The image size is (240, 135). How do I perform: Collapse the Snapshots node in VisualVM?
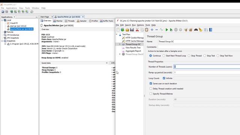point(2,41)
